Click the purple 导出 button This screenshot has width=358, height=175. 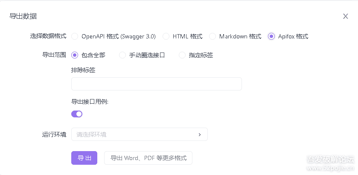(x=84, y=158)
